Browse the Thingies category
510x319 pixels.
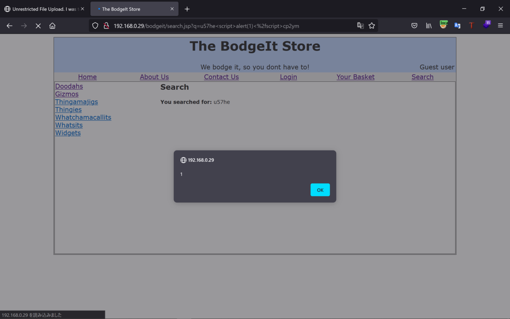coord(68,110)
